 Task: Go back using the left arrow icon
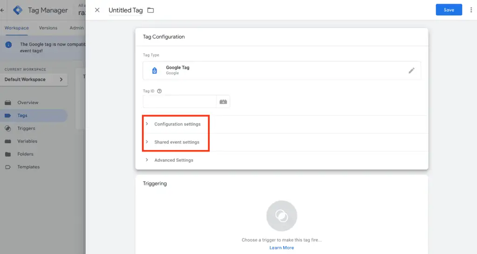[x=2, y=10]
